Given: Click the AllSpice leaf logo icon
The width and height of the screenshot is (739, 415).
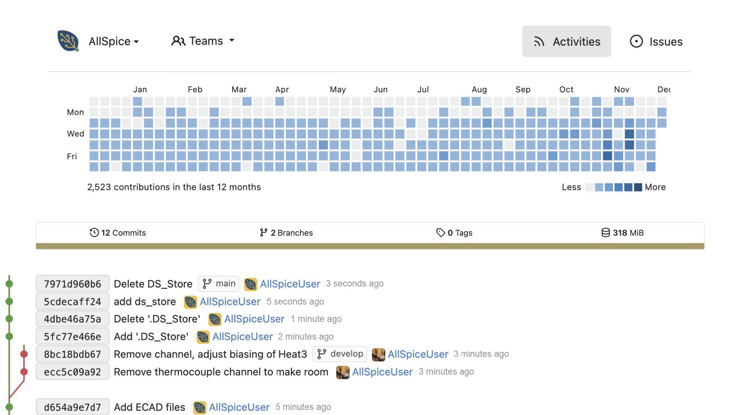Looking at the screenshot, I should coord(68,41).
